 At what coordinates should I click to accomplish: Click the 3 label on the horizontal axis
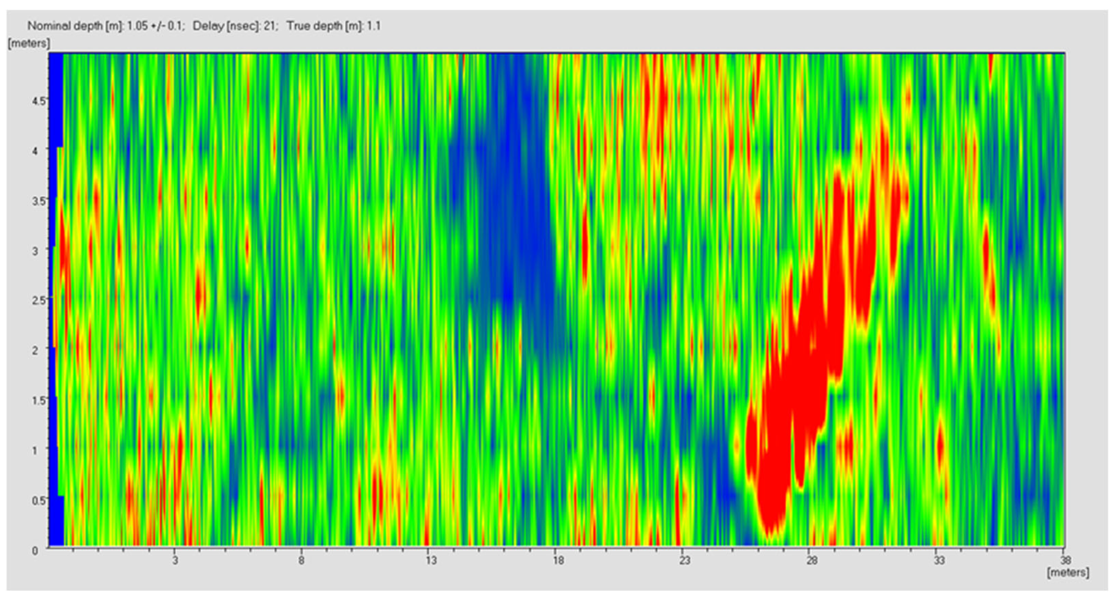pyautogui.click(x=175, y=561)
